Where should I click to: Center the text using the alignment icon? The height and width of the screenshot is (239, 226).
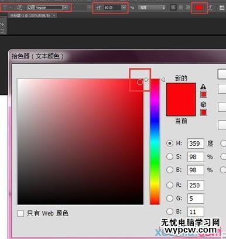point(181,8)
